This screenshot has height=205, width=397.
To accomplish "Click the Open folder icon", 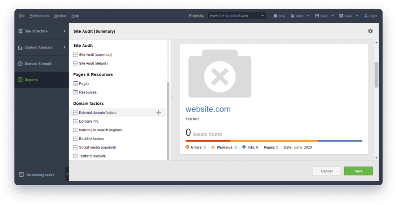I will [292, 16].
